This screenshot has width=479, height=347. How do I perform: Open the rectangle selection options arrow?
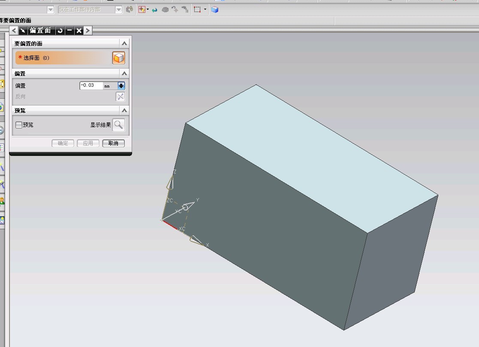coord(205,9)
